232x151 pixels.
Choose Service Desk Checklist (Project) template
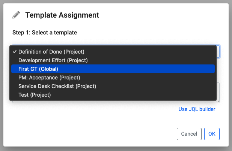[x=57, y=86]
